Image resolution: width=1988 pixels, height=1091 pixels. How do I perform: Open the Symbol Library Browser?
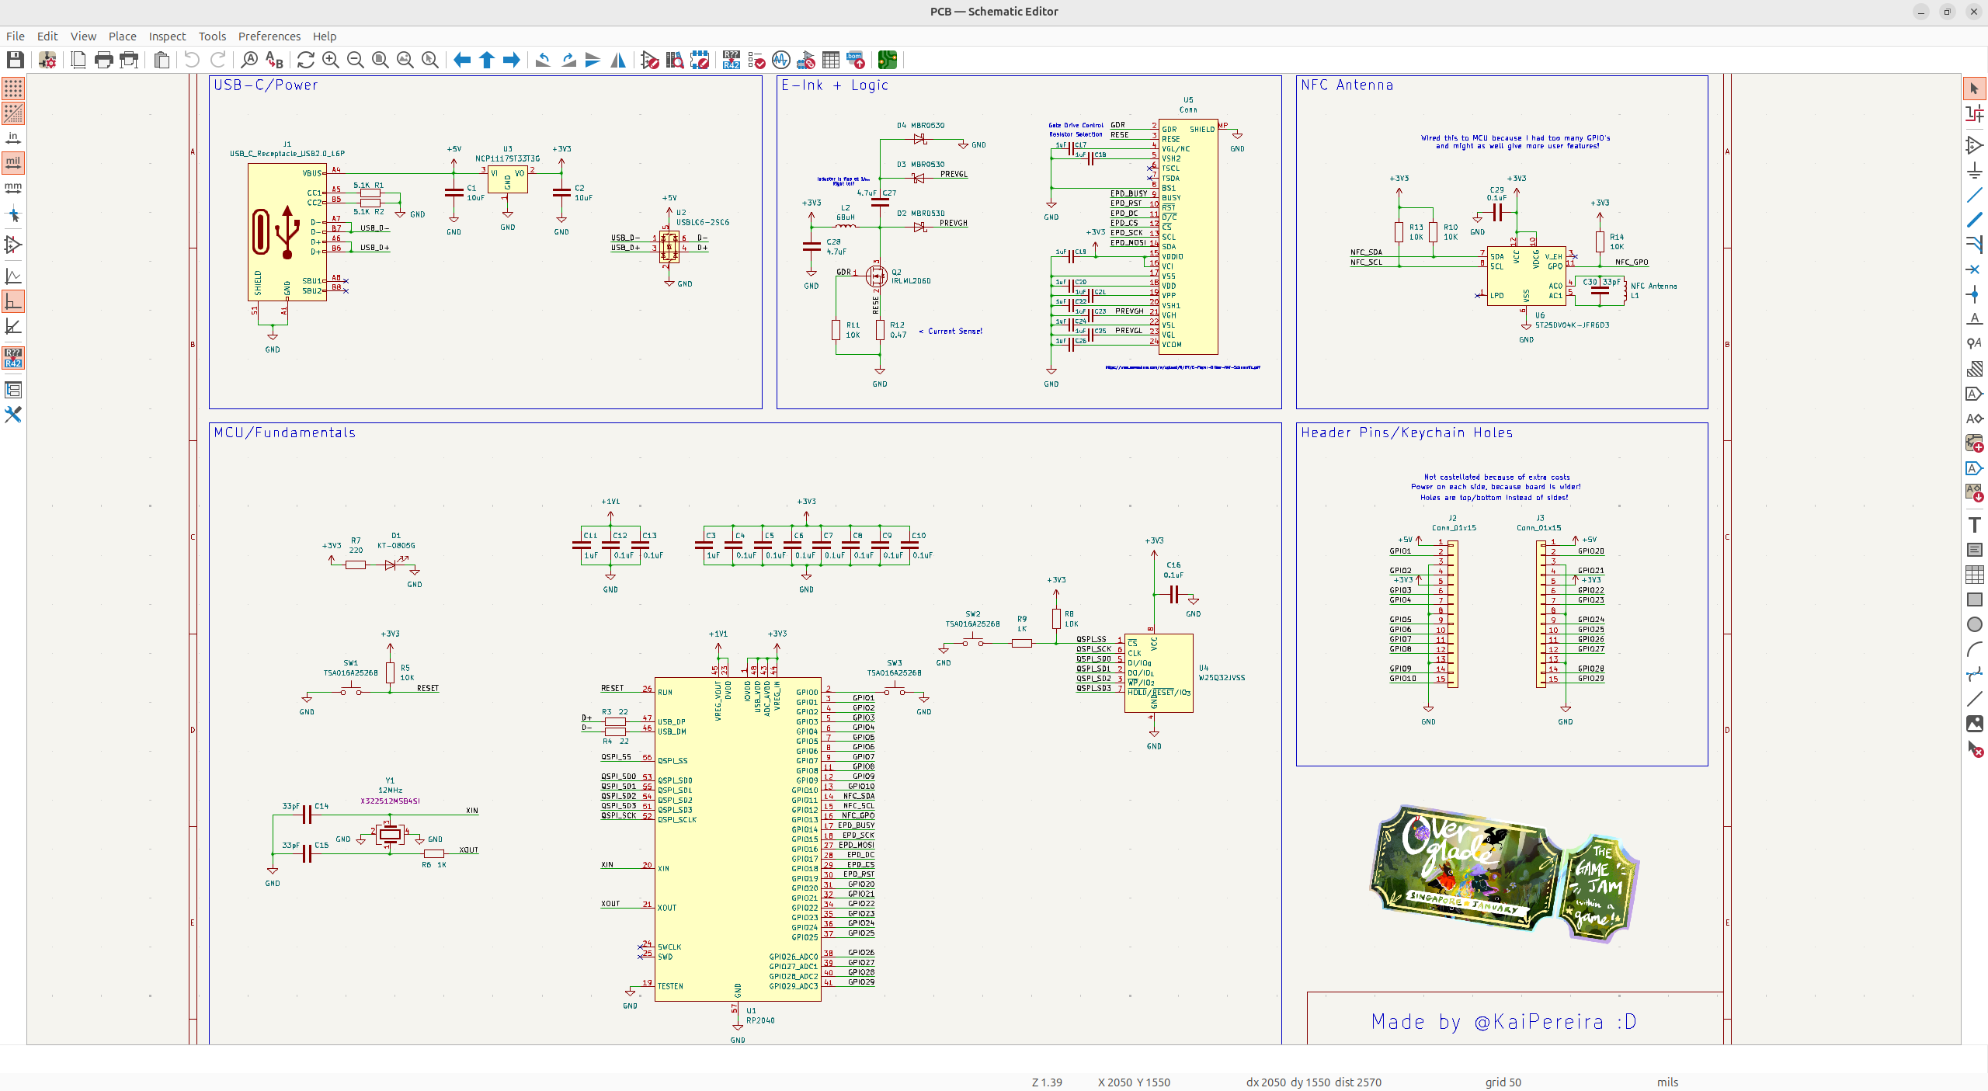(x=675, y=60)
